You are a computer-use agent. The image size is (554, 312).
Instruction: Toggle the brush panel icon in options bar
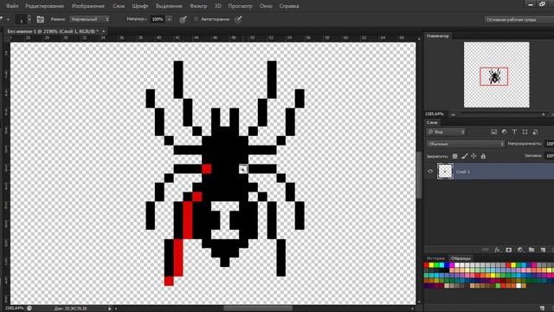click(x=41, y=19)
